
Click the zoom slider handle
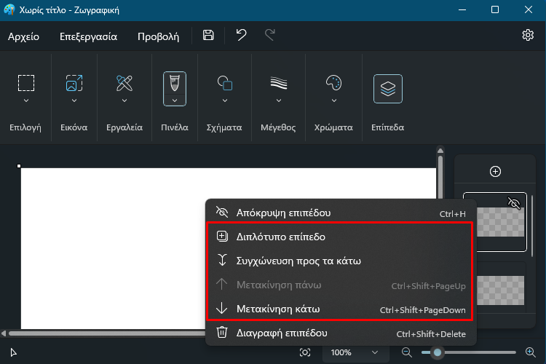tap(438, 352)
